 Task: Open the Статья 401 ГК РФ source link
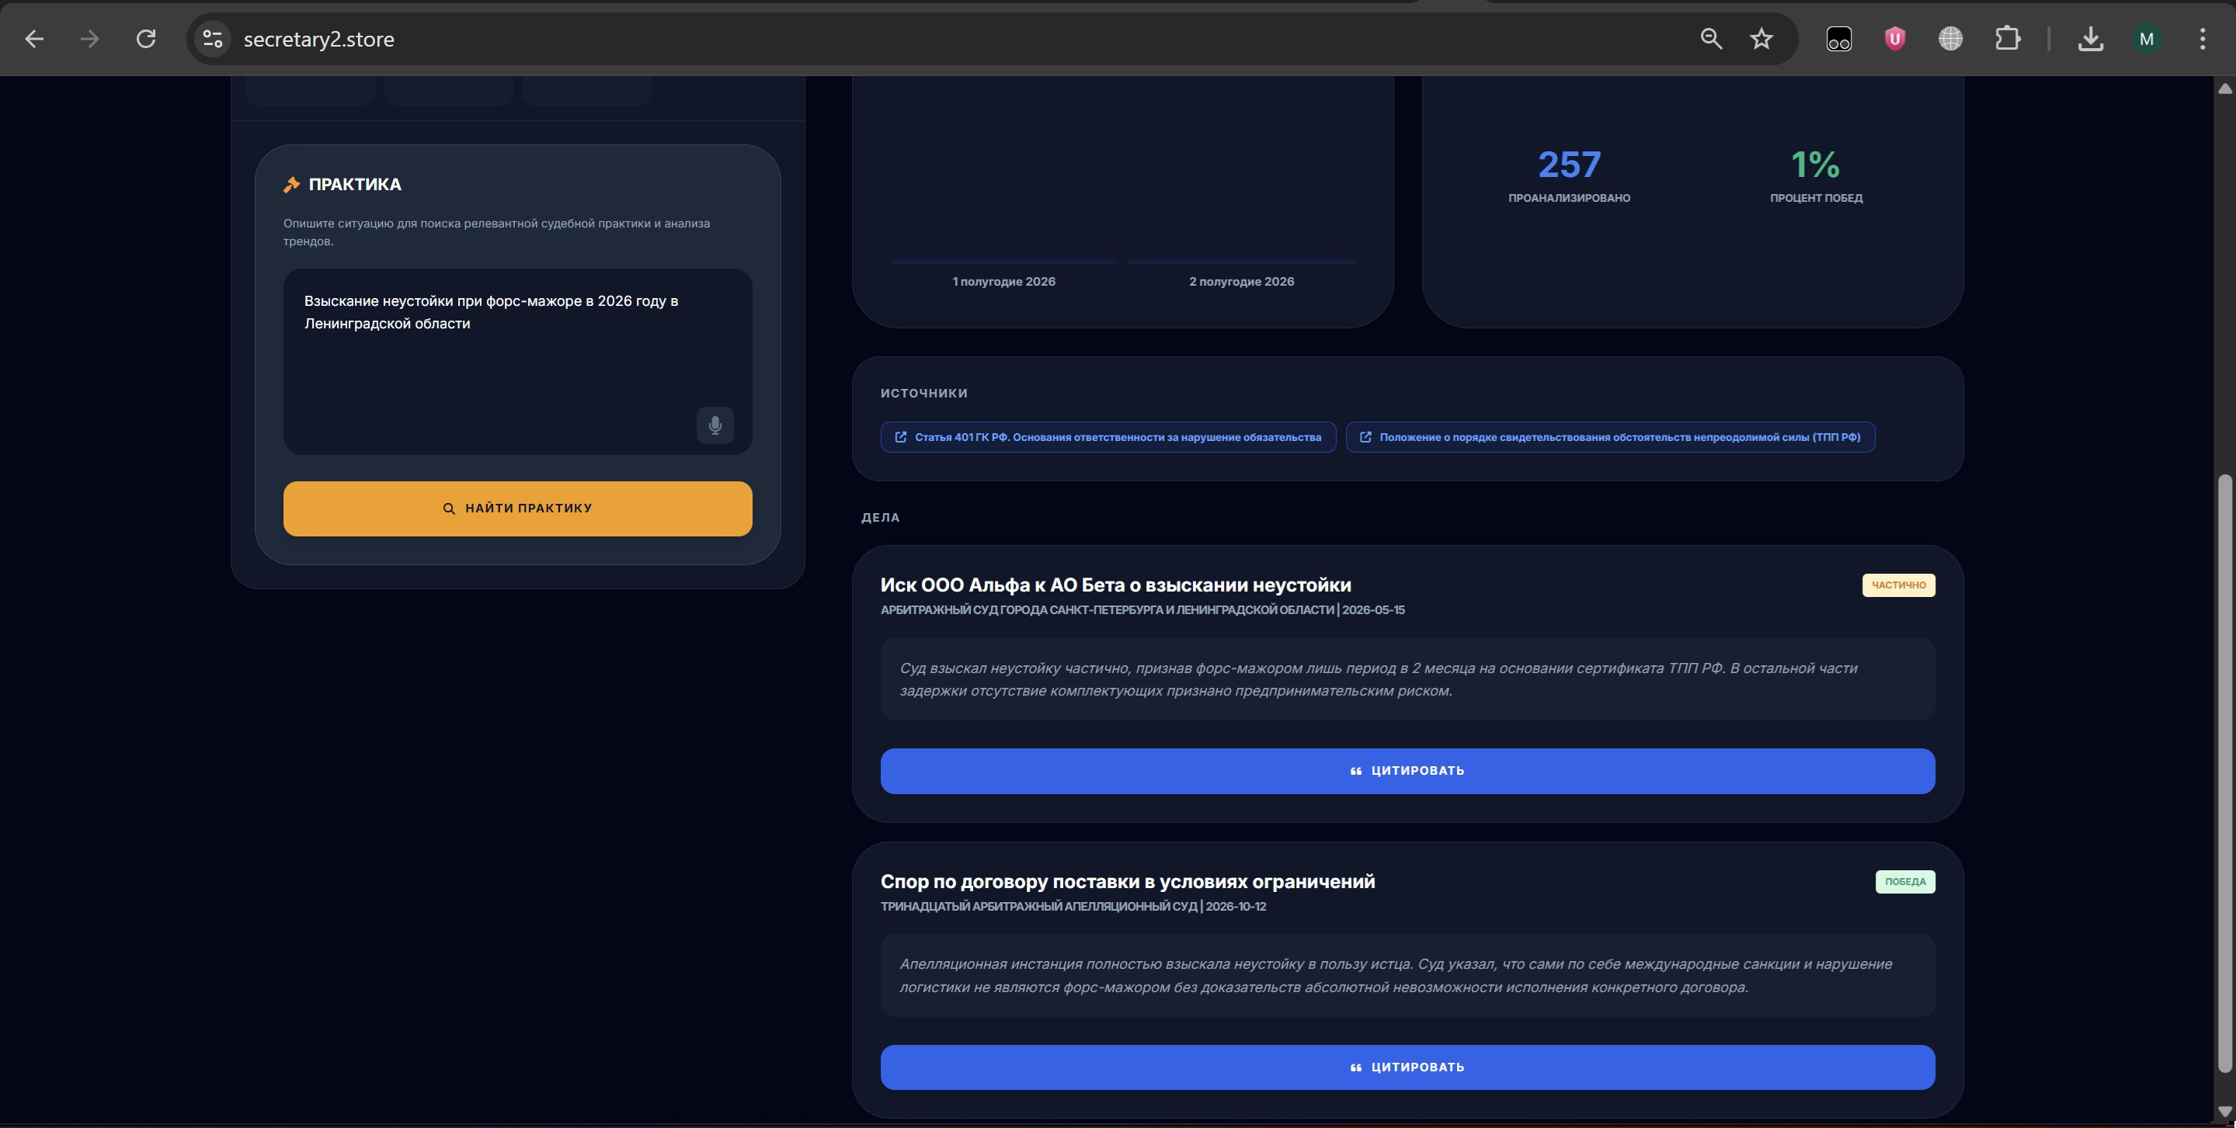point(1108,437)
